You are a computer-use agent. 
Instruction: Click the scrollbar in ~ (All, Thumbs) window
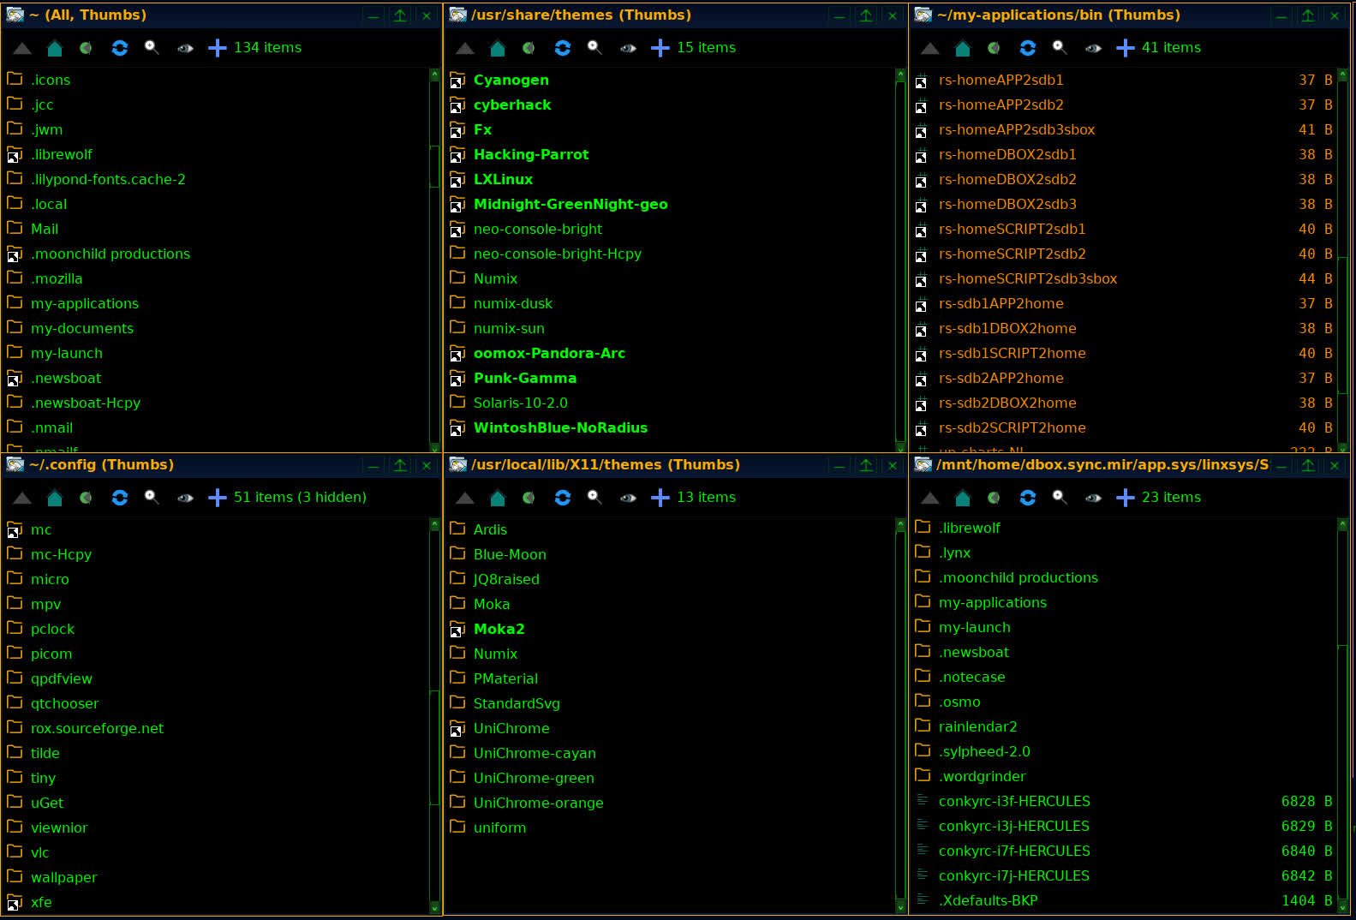coord(434,166)
